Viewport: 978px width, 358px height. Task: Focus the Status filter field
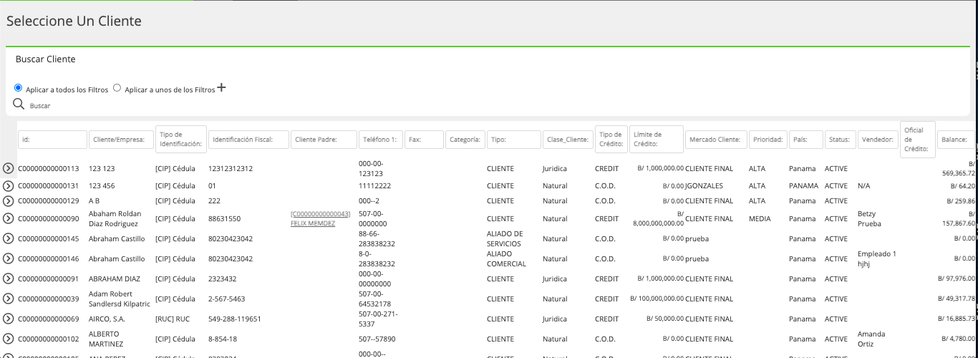coord(841,140)
